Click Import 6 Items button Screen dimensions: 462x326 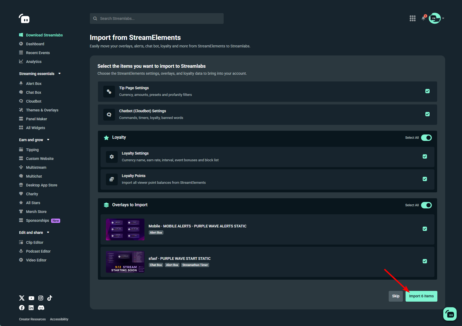(x=421, y=296)
